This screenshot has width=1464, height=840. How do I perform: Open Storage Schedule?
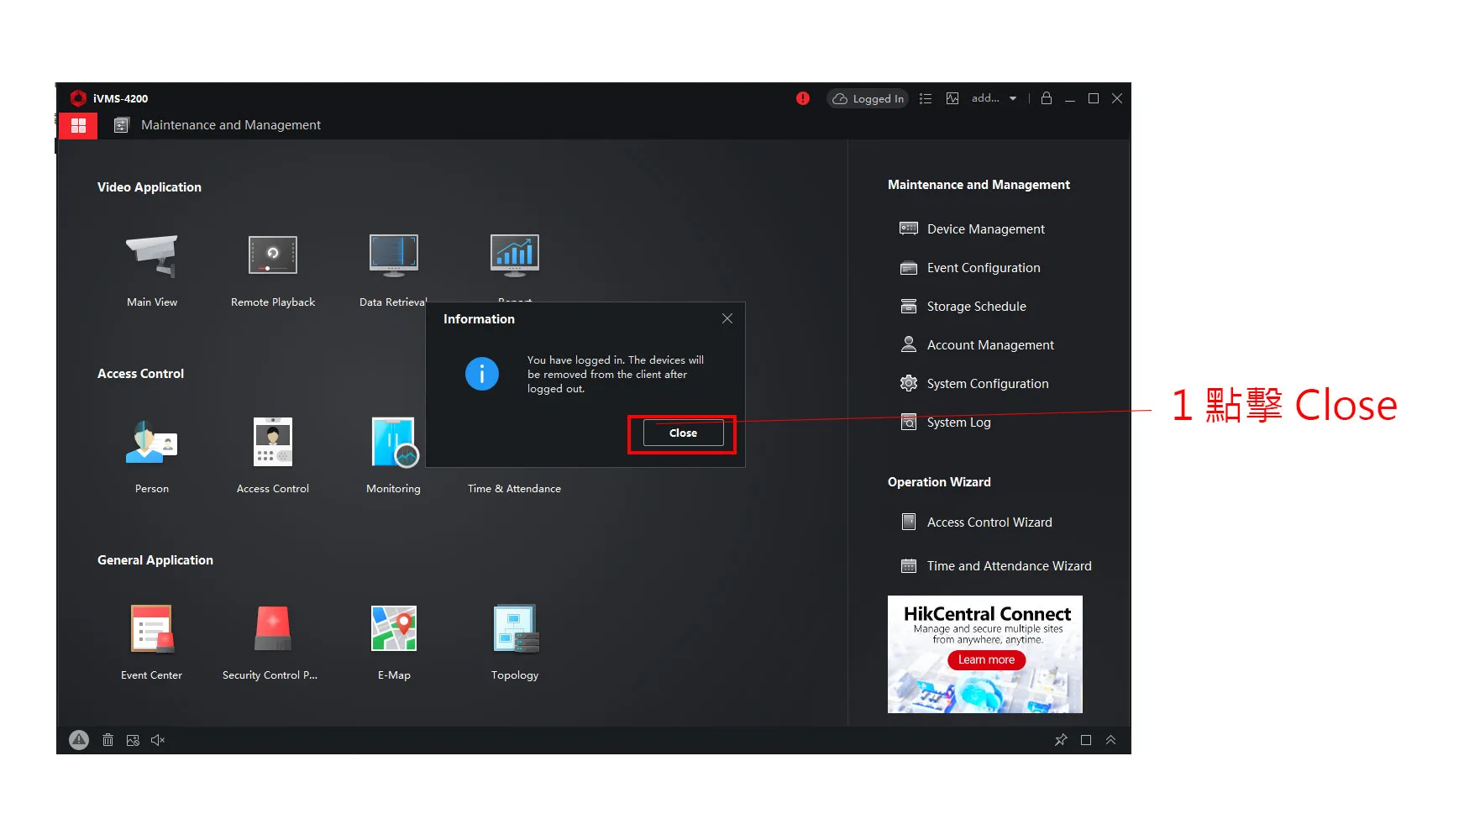(x=963, y=306)
